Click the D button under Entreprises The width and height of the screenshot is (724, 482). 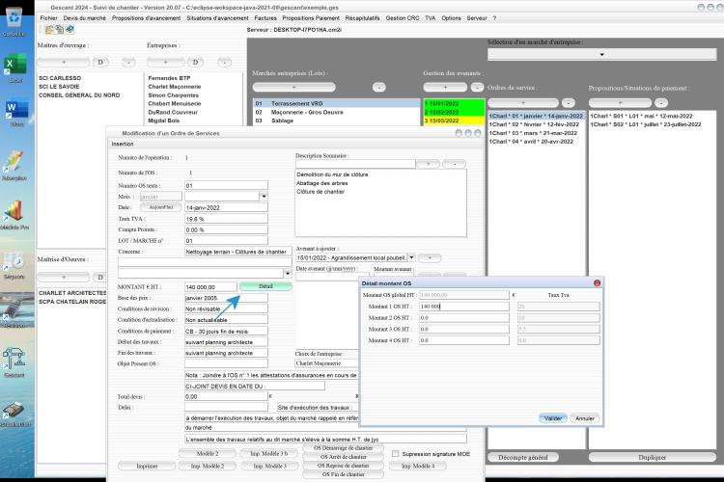point(195,62)
